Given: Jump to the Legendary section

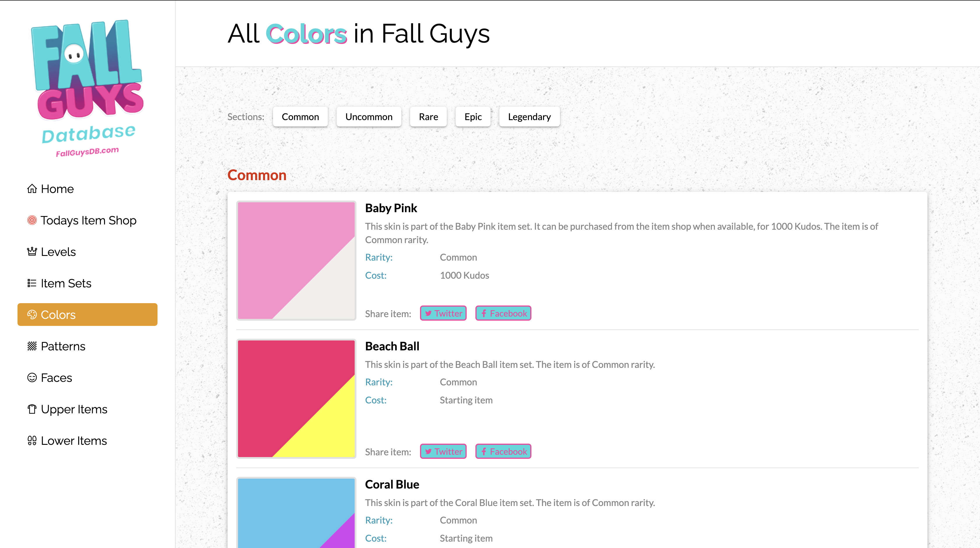Looking at the screenshot, I should tap(529, 117).
